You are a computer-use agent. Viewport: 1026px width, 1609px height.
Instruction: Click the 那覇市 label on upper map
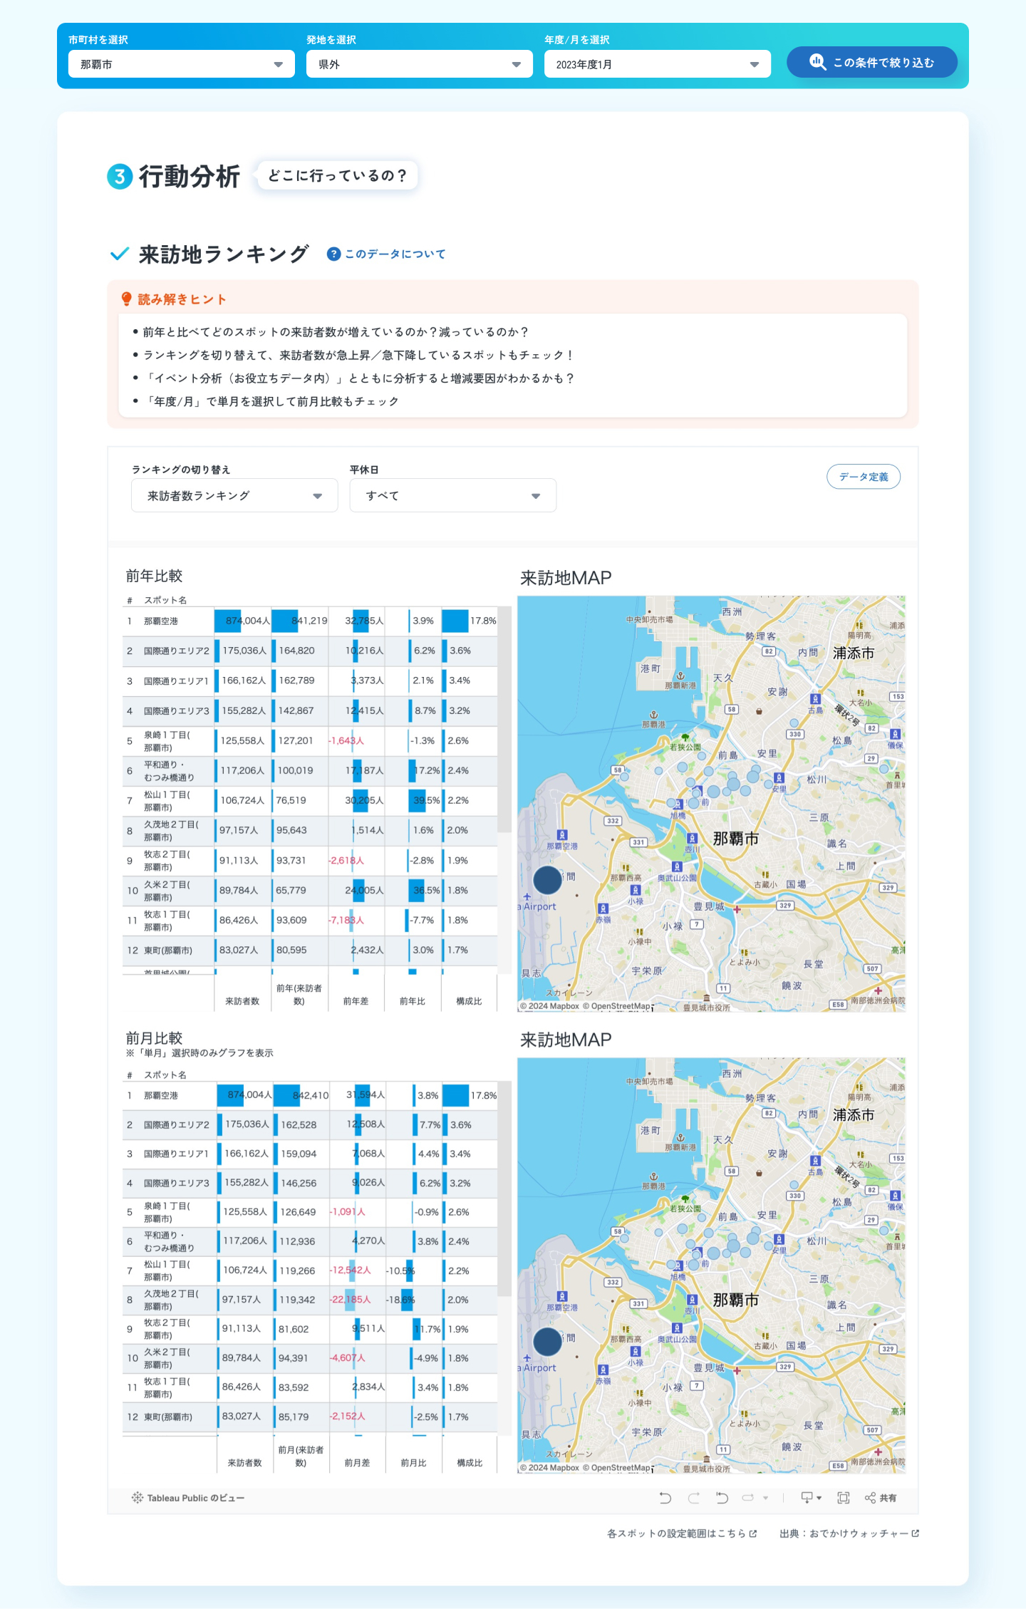pyautogui.click(x=736, y=839)
